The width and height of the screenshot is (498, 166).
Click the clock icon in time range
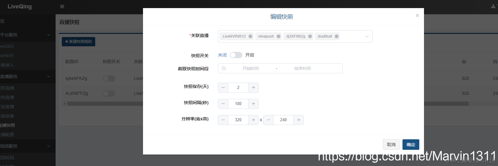224,68
